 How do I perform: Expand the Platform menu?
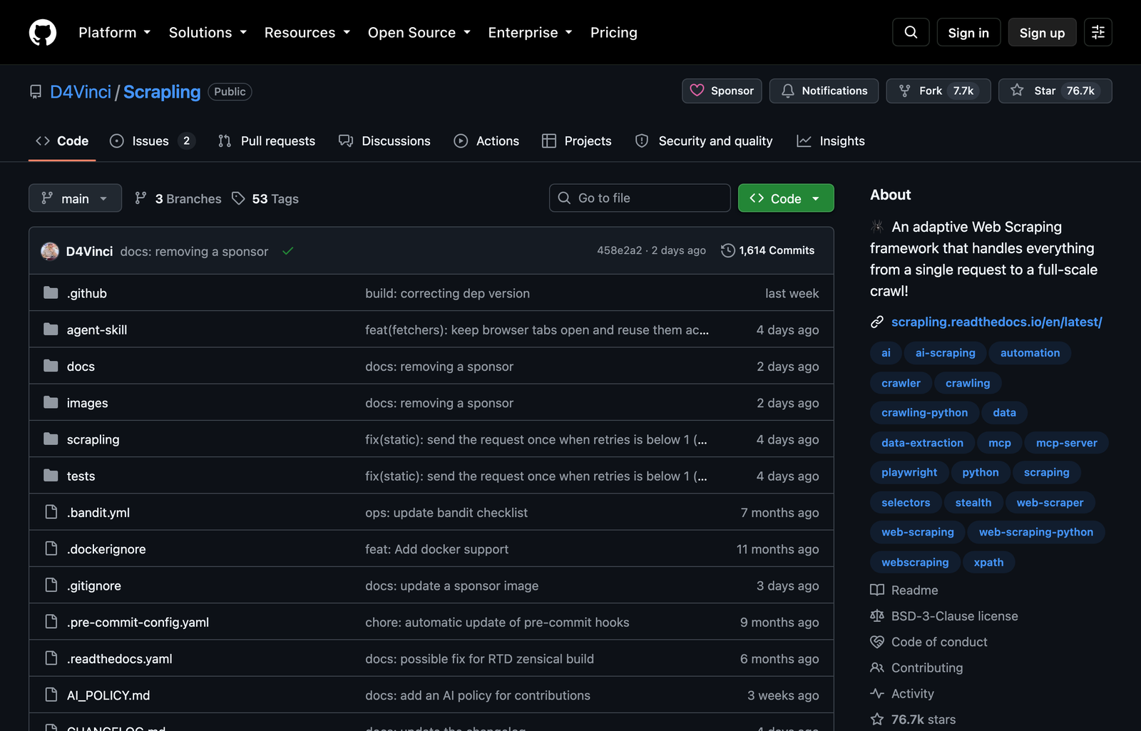(x=115, y=32)
